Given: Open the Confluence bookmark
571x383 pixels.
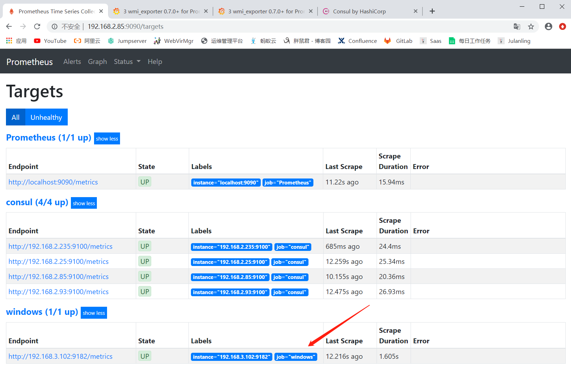Looking at the screenshot, I should [357, 41].
